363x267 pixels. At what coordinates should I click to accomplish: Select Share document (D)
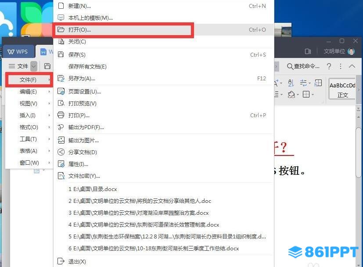pyautogui.click(x=164, y=152)
